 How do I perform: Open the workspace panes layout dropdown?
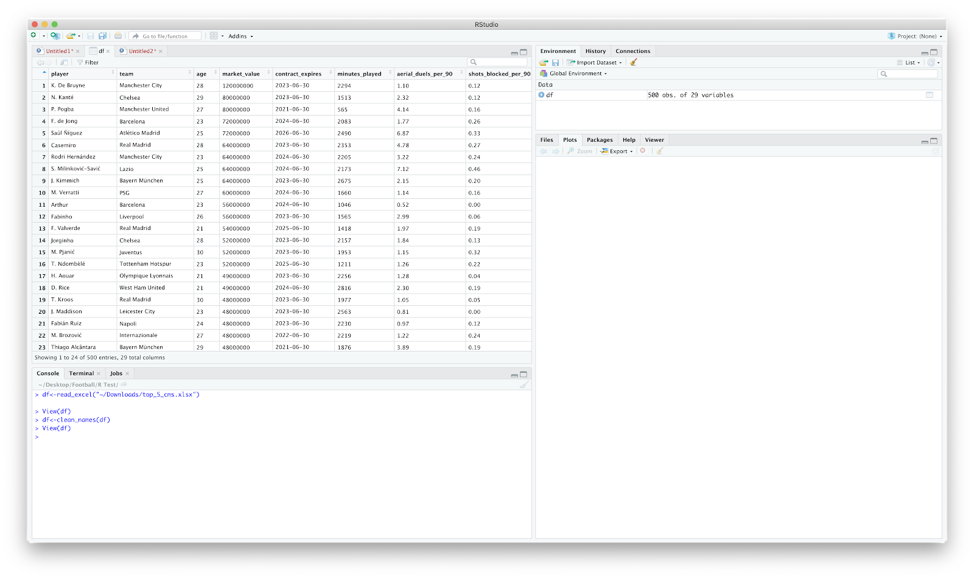pyautogui.click(x=217, y=36)
